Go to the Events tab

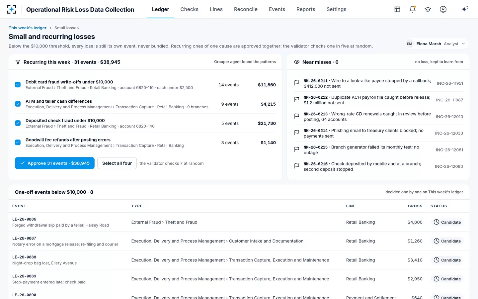click(x=277, y=9)
